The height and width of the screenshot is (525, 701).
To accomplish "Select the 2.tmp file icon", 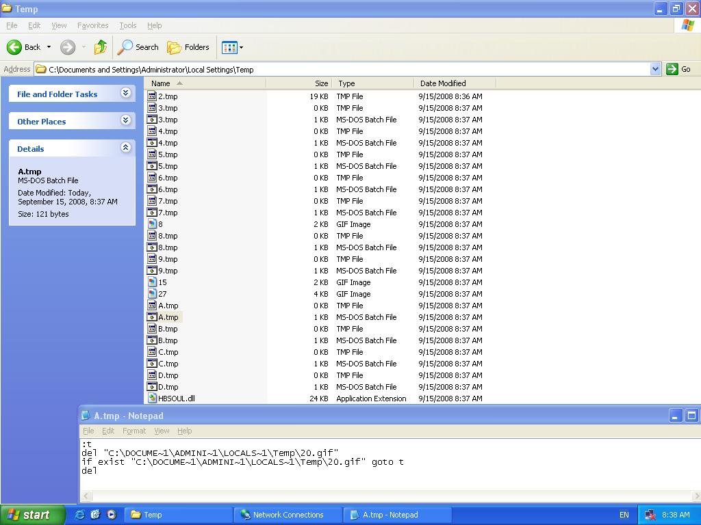I will [152, 96].
